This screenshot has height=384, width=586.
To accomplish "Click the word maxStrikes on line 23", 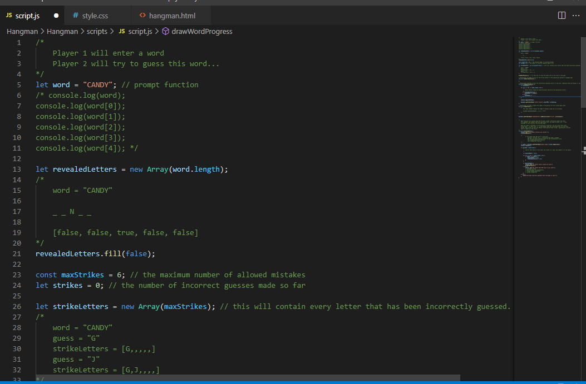I will point(82,275).
